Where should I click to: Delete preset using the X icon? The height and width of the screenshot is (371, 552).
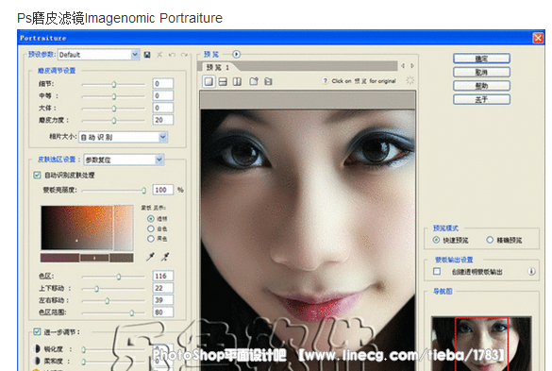point(159,55)
